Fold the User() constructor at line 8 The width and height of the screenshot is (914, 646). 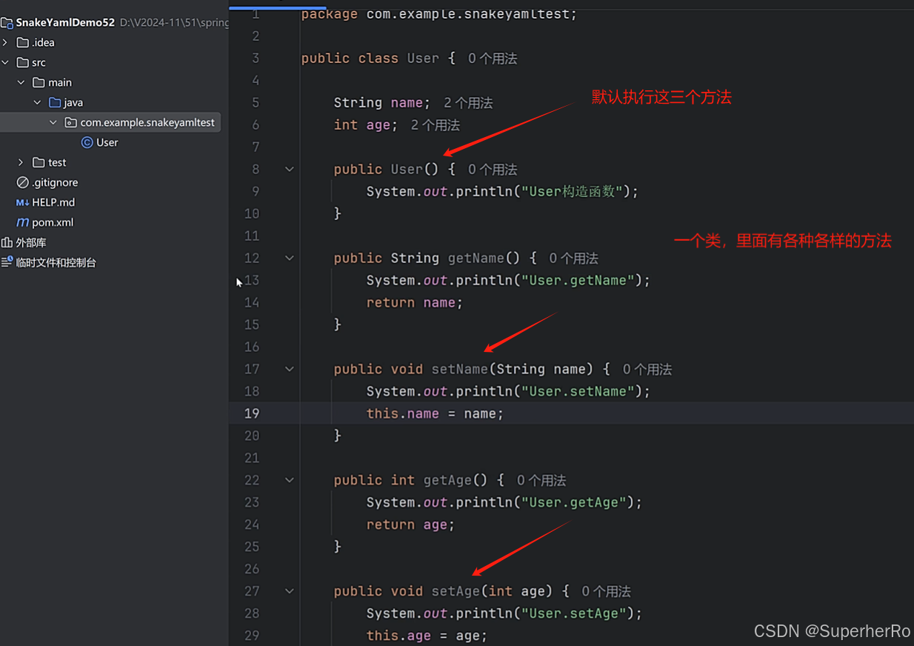(x=290, y=169)
